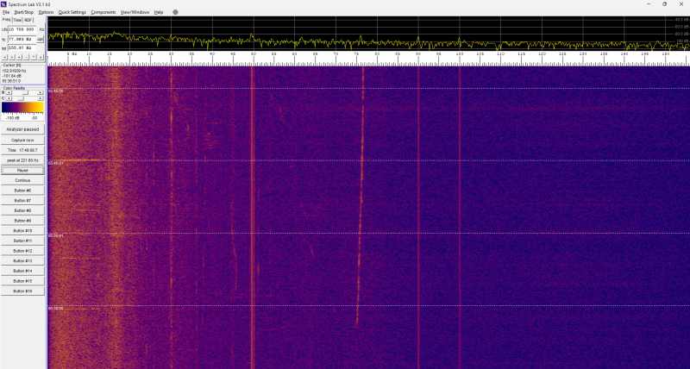Switch to the Time tab
This screenshot has width=690, height=369.
(17, 20)
